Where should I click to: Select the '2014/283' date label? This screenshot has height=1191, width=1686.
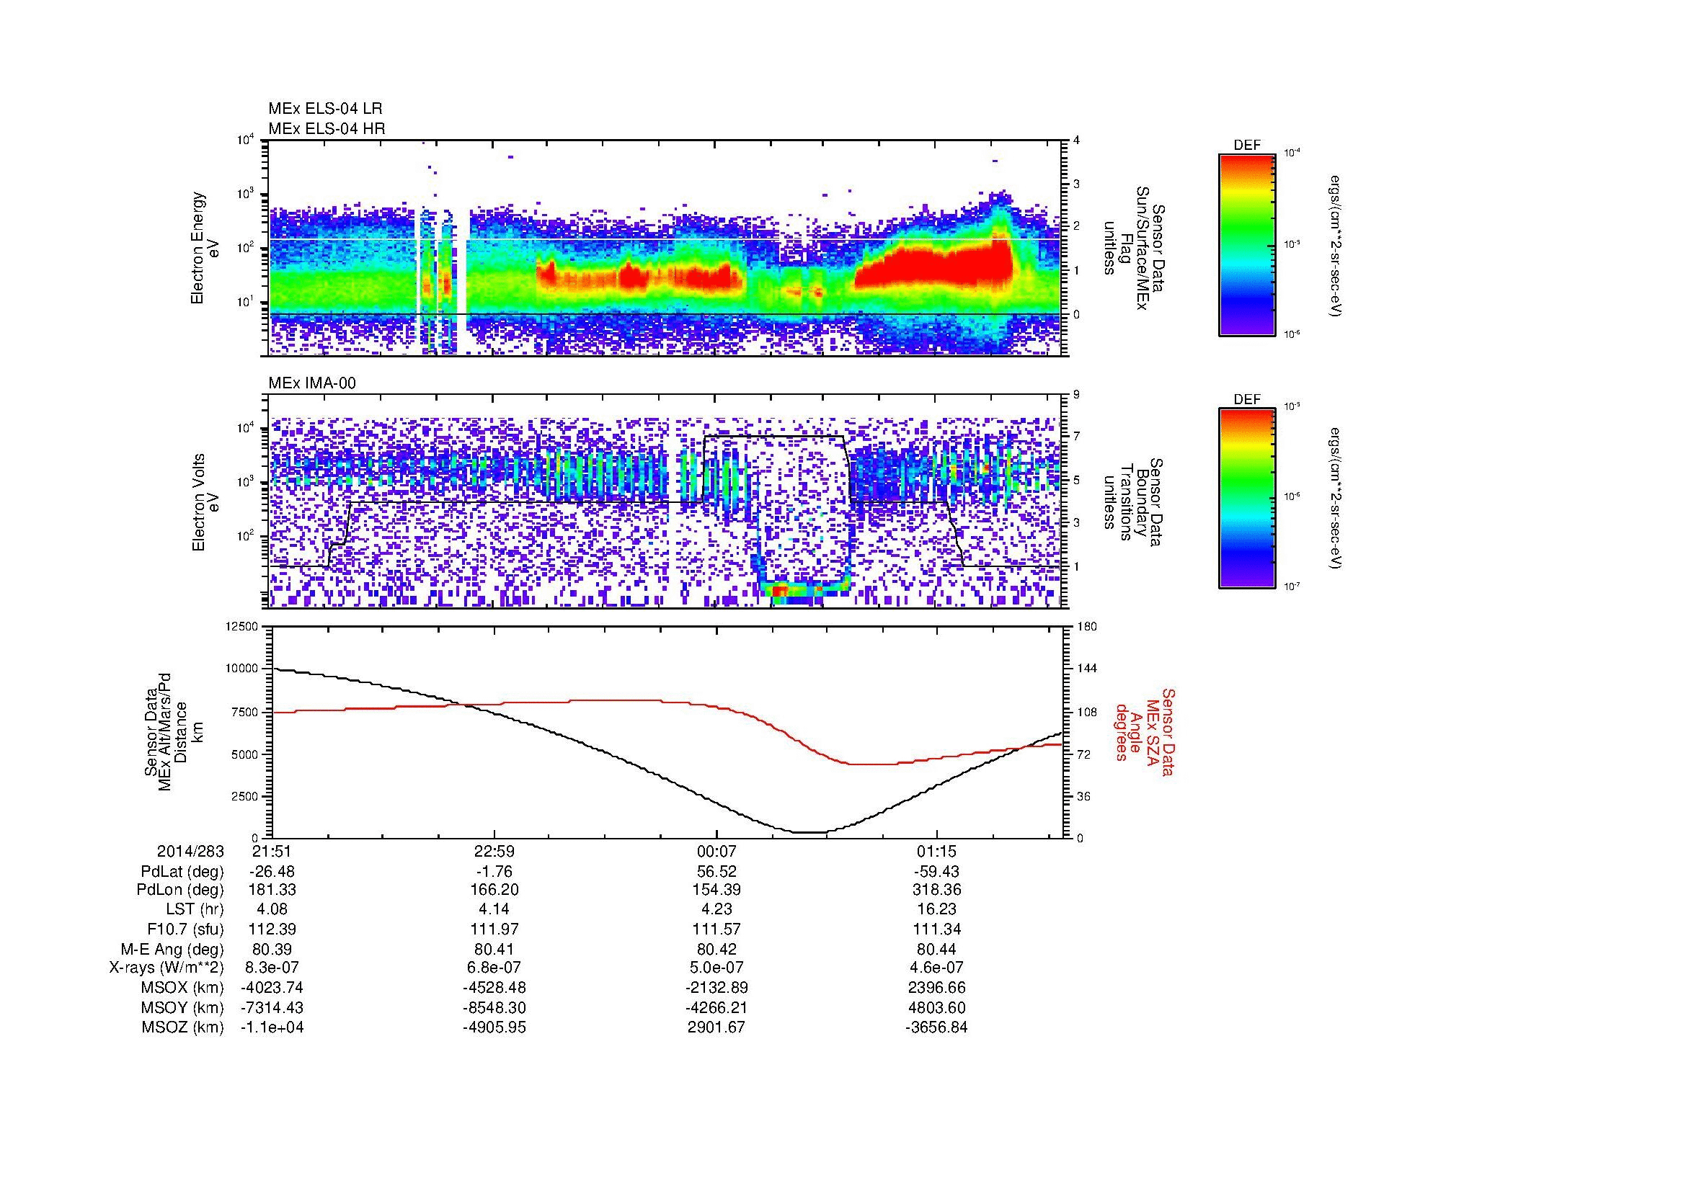pyautogui.click(x=190, y=851)
